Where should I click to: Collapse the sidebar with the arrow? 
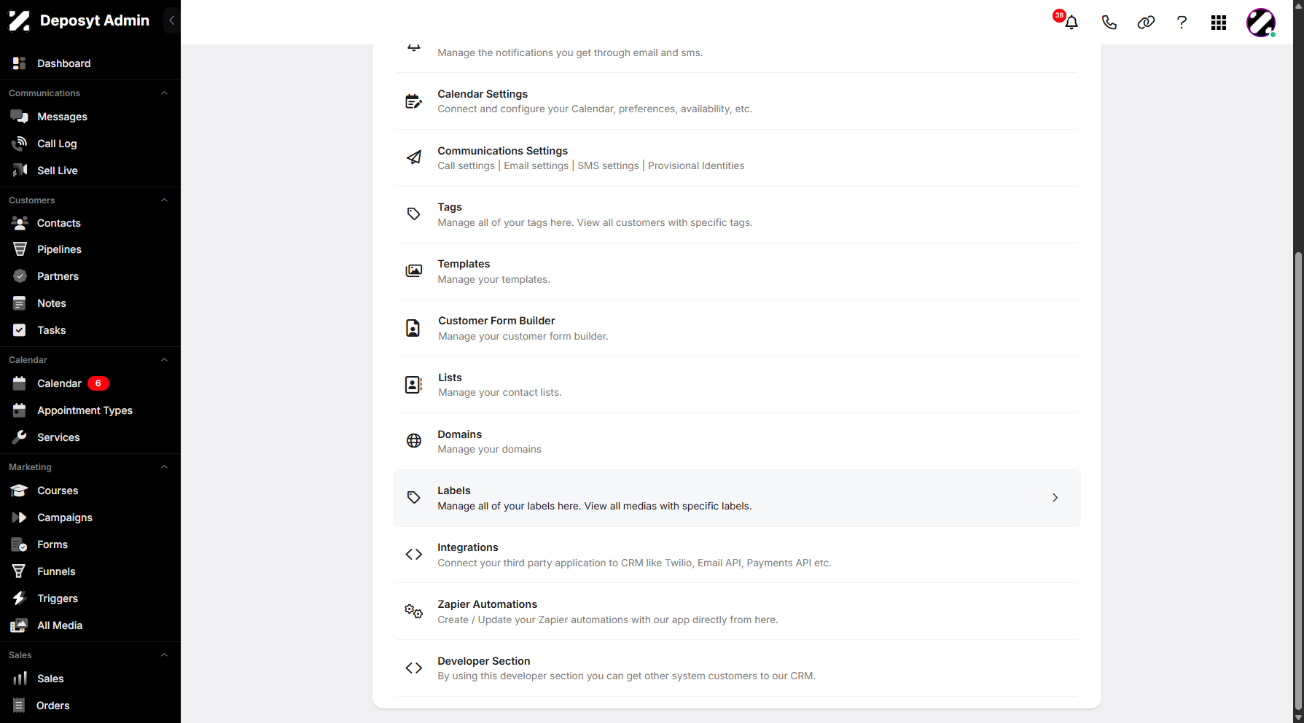point(171,20)
